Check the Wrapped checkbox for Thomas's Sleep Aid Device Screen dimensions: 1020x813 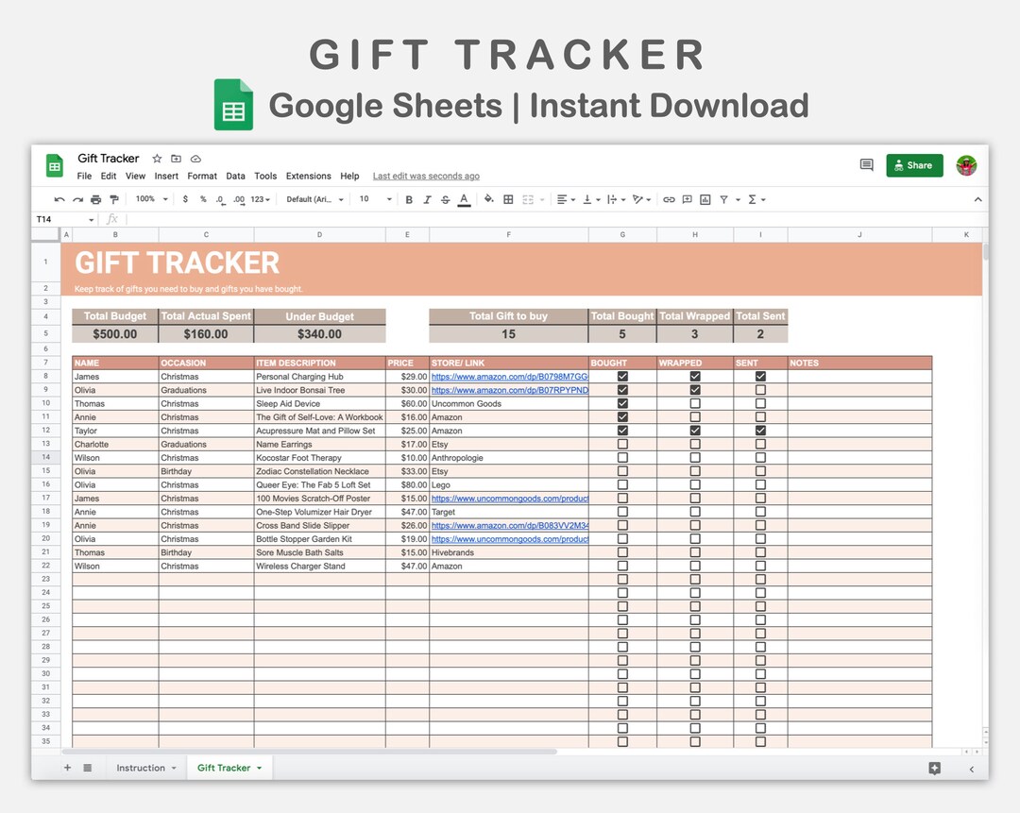[695, 403]
